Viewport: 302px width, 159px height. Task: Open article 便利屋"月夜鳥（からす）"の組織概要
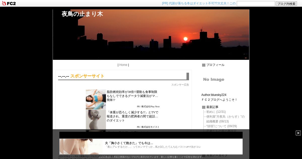point(225,119)
